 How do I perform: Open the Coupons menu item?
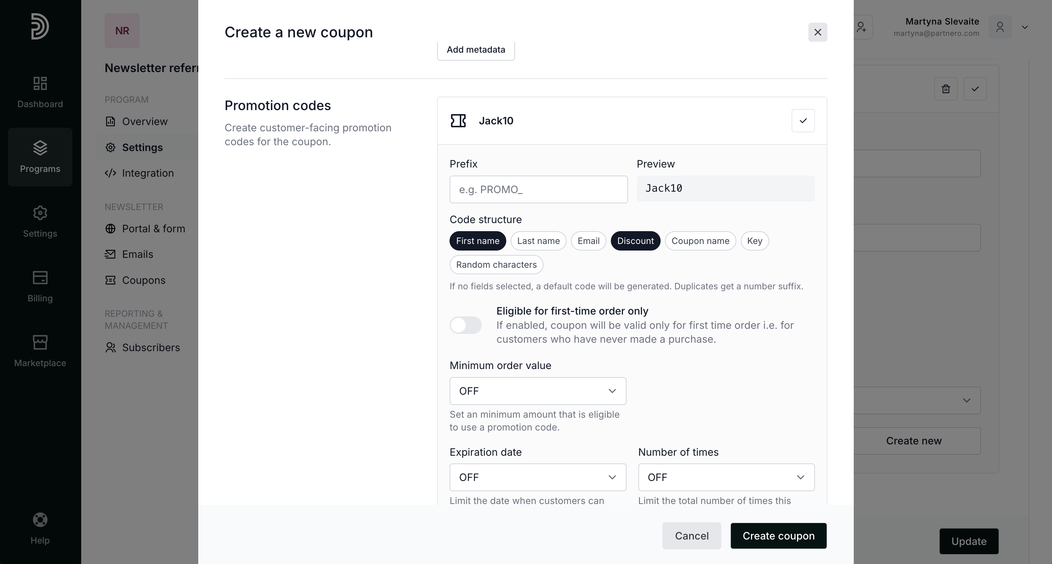pyautogui.click(x=143, y=280)
